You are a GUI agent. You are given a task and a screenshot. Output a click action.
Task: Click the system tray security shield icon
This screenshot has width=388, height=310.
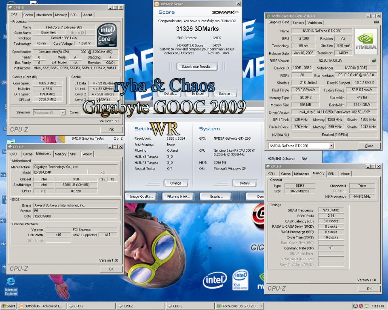pyautogui.click(x=361, y=306)
